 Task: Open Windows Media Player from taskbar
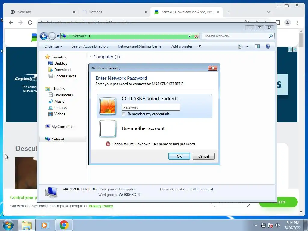click(x=45, y=225)
